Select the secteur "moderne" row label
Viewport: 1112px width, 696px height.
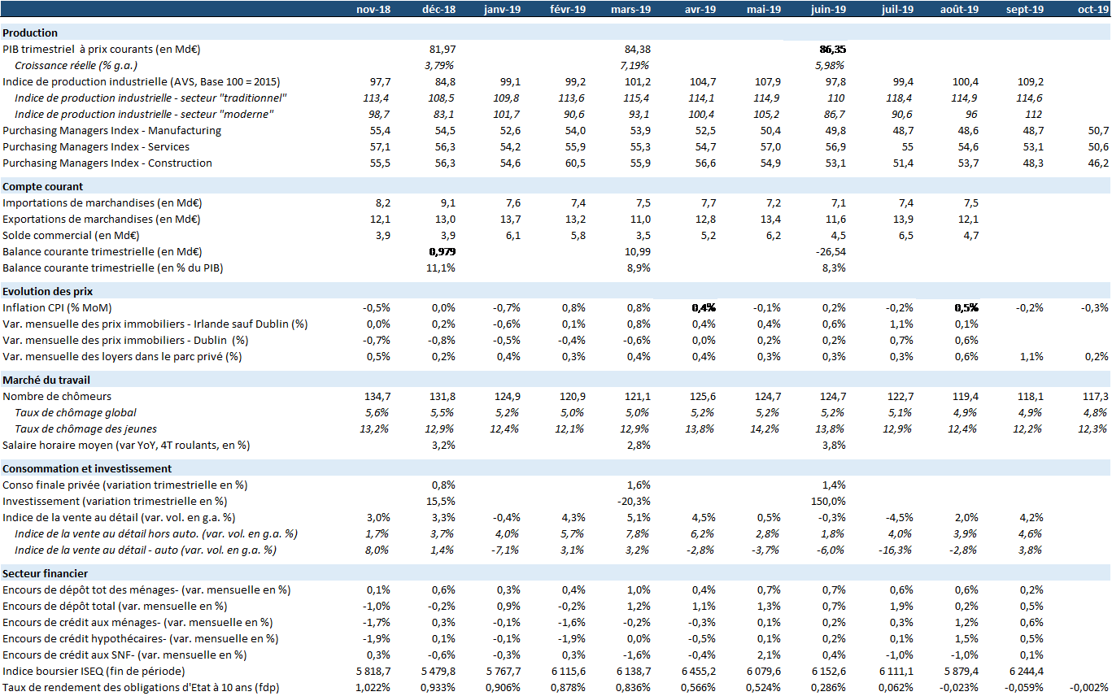(144, 114)
